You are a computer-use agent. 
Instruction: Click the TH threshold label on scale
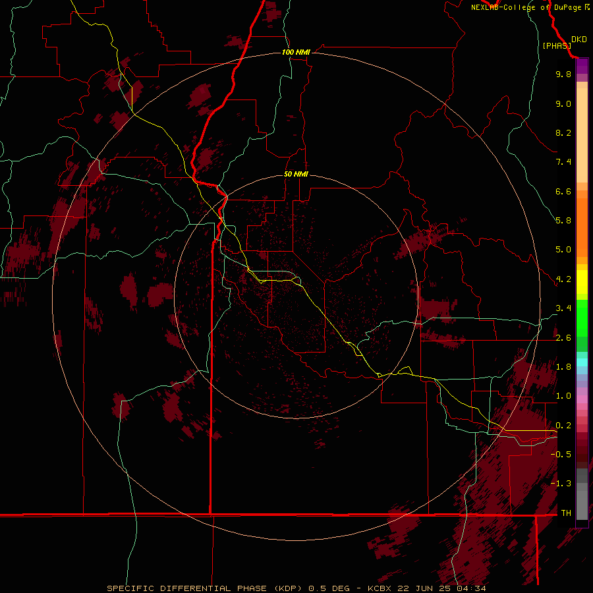[x=566, y=513]
